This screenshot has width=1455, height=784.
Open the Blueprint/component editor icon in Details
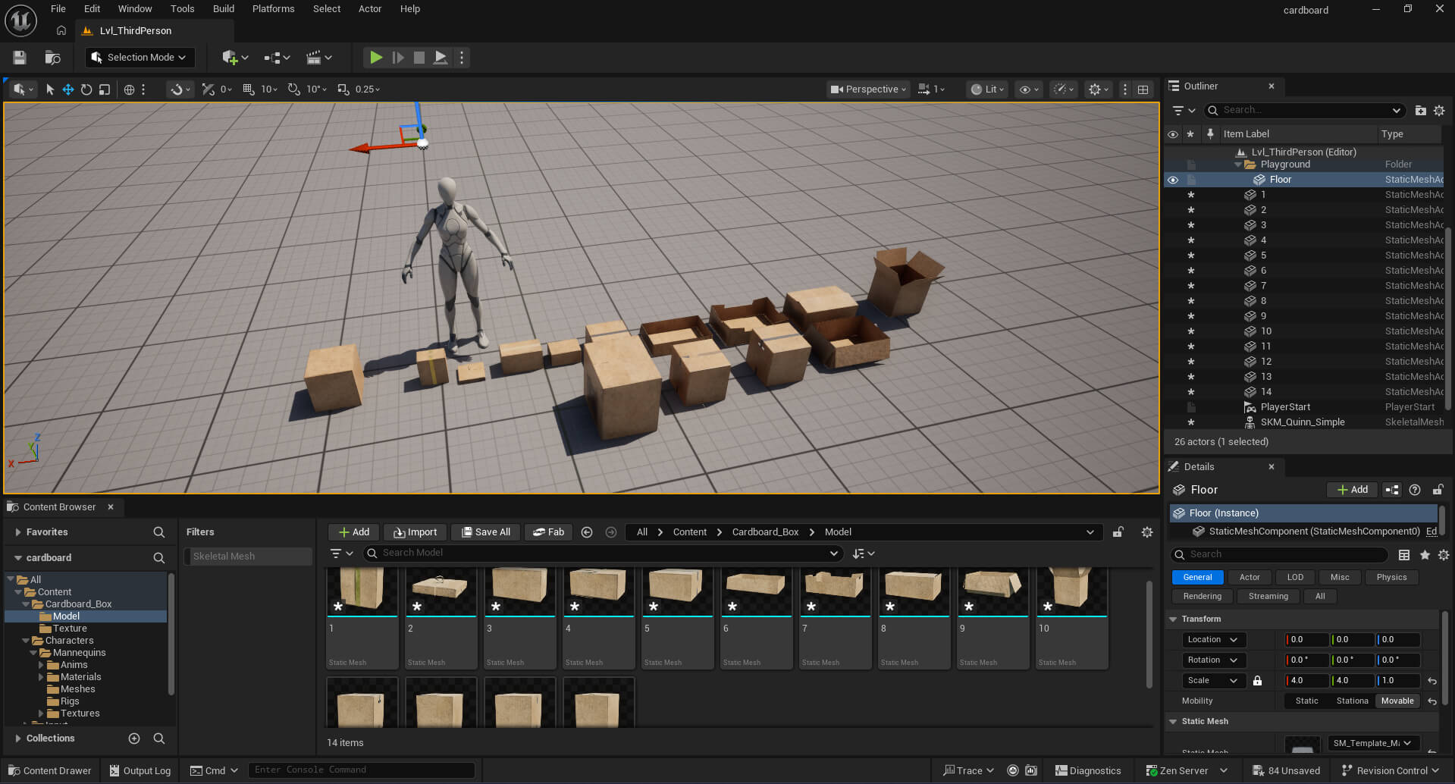click(x=1392, y=490)
